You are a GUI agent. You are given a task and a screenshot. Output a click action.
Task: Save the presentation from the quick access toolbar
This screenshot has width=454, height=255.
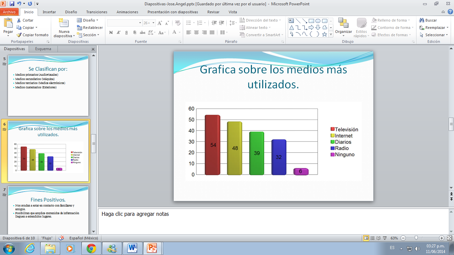click(x=12, y=4)
